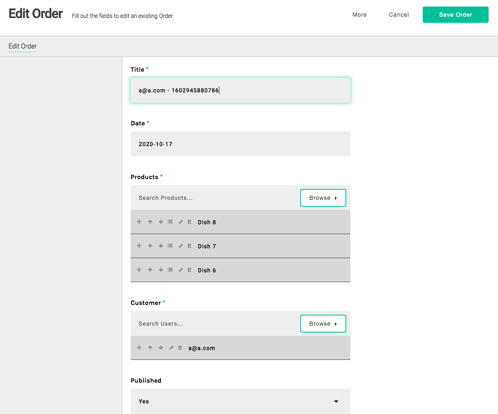Screen dimensions: 498x414
Task: Select the Dish 8 product name
Action: point(207,222)
